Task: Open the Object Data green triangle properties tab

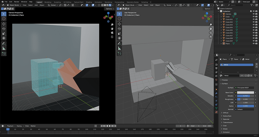Action: (216, 108)
